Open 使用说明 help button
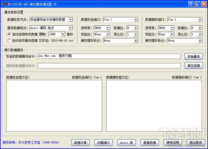The image size is (208, 149). [173, 143]
